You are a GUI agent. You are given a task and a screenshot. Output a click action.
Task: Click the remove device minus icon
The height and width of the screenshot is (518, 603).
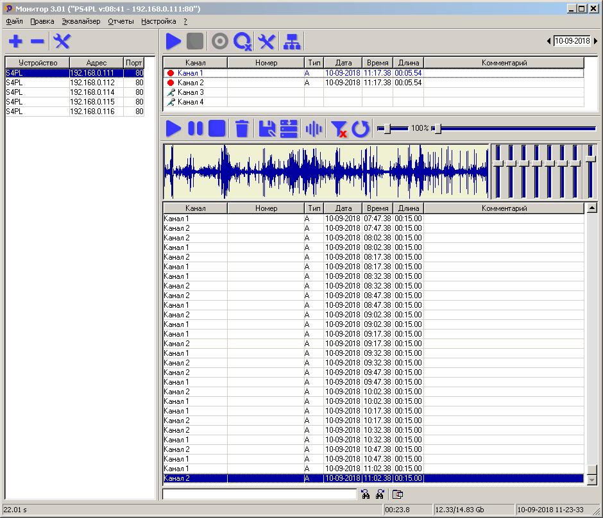point(38,42)
